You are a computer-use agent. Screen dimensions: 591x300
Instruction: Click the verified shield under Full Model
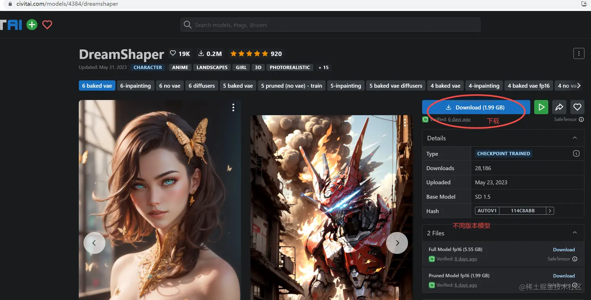tap(432, 259)
